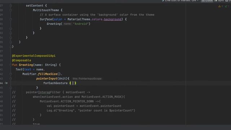Screen dimensions: 231x130
Task: Click the '@ExperimentalComposeUiApi' annotation
Action: pos(34,56)
